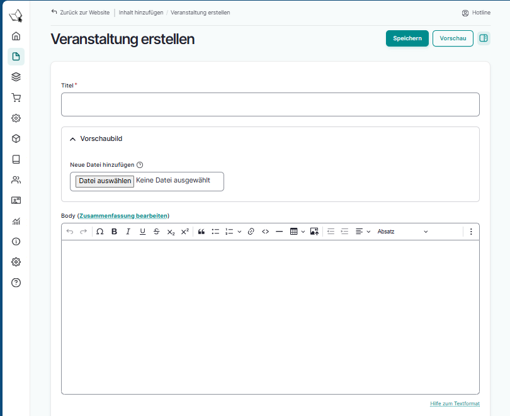Insert horizontal line in editor
The image size is (510, 416).
[x=279, y=232]
